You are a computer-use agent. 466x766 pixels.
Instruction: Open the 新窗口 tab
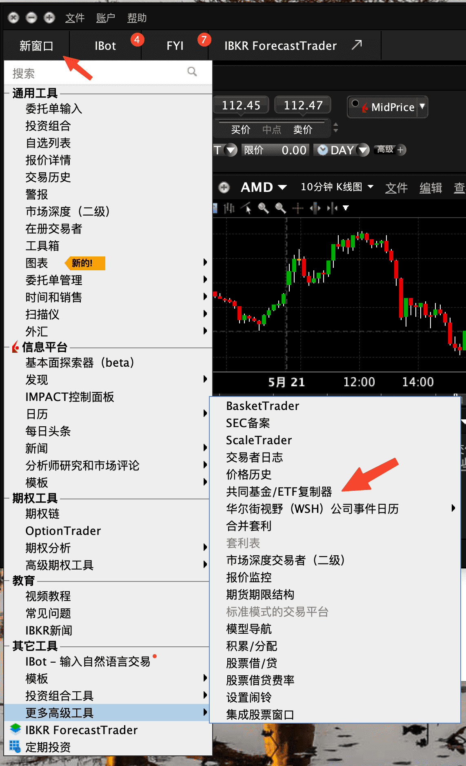tap(36, 46)
